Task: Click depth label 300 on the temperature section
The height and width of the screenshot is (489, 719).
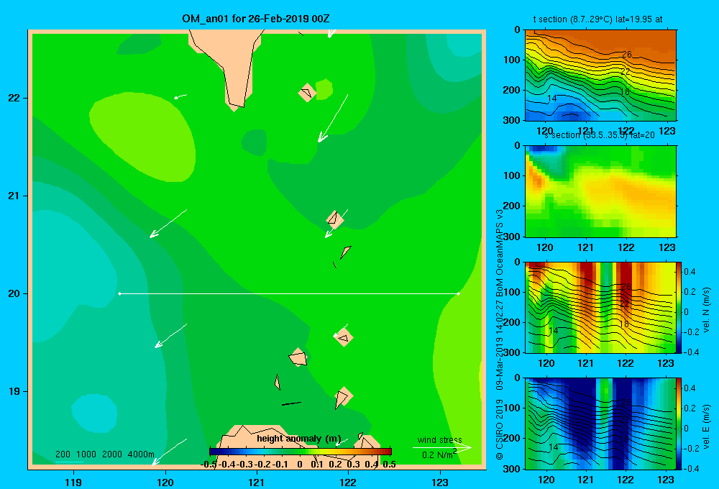Action: coord(512,120)
